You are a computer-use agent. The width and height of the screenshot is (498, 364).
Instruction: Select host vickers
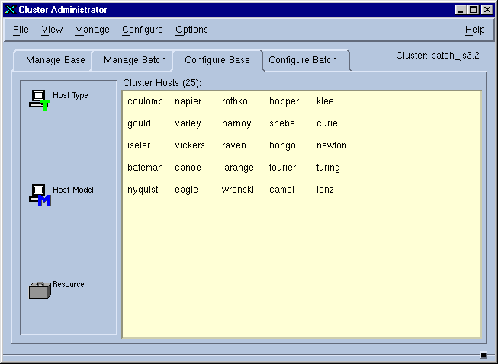coord(190,145)
